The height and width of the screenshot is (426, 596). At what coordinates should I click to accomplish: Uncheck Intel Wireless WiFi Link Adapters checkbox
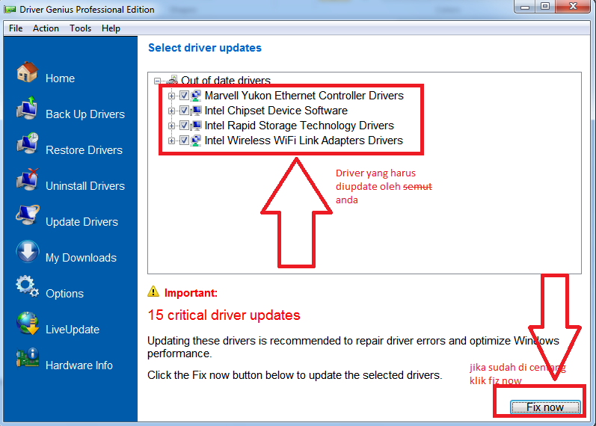pos(184,141)
